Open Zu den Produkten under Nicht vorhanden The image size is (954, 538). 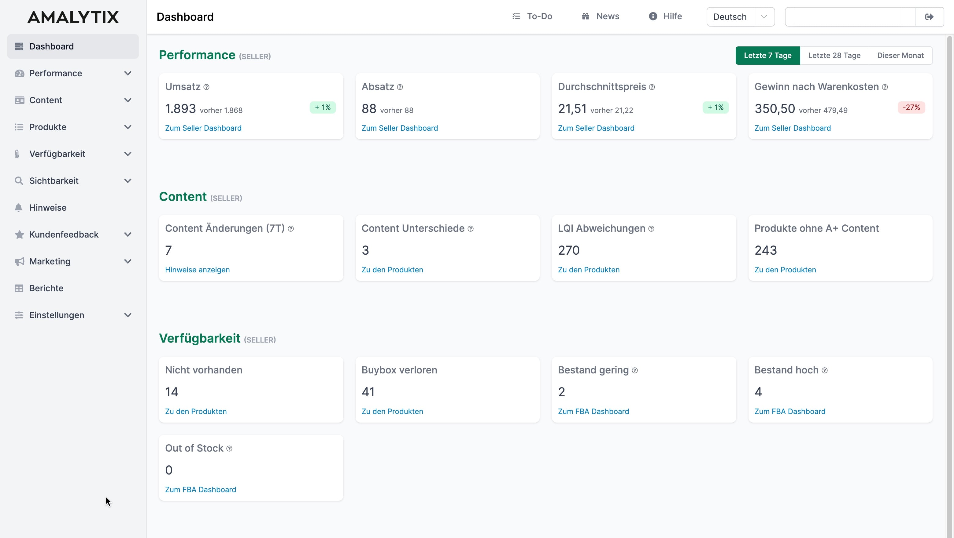(196, 411)
